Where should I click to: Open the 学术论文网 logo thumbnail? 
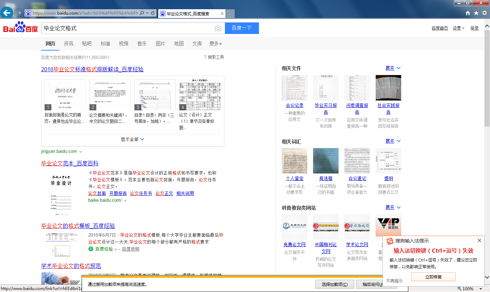[x=357, y=227]
